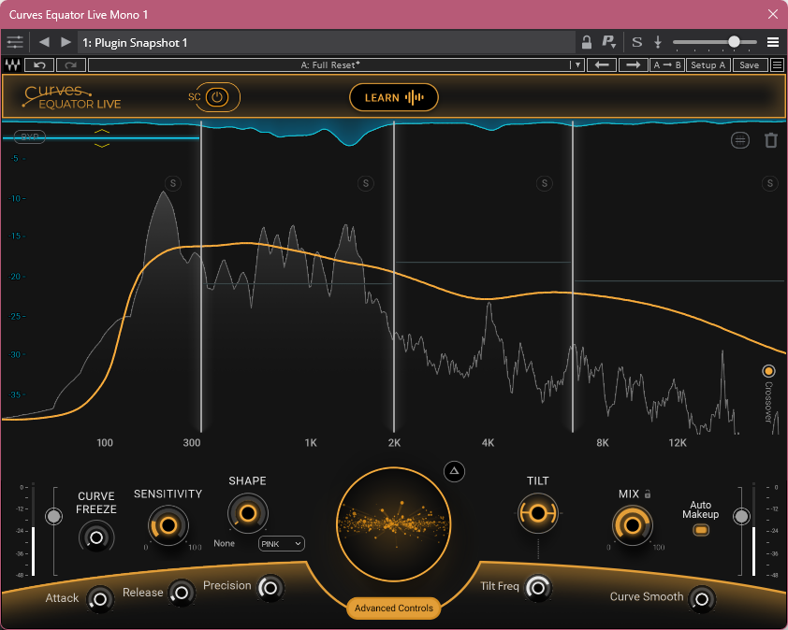Click the lock icon in host bar
Screen dimensions: 788x630
tap(586, 42)
